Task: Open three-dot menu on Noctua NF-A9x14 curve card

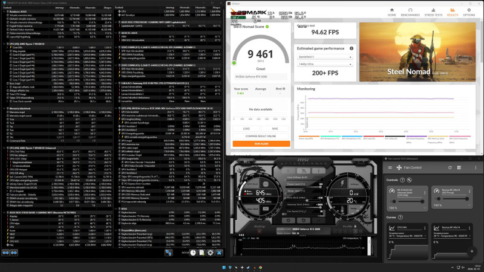Action: [x=469, y=228]
